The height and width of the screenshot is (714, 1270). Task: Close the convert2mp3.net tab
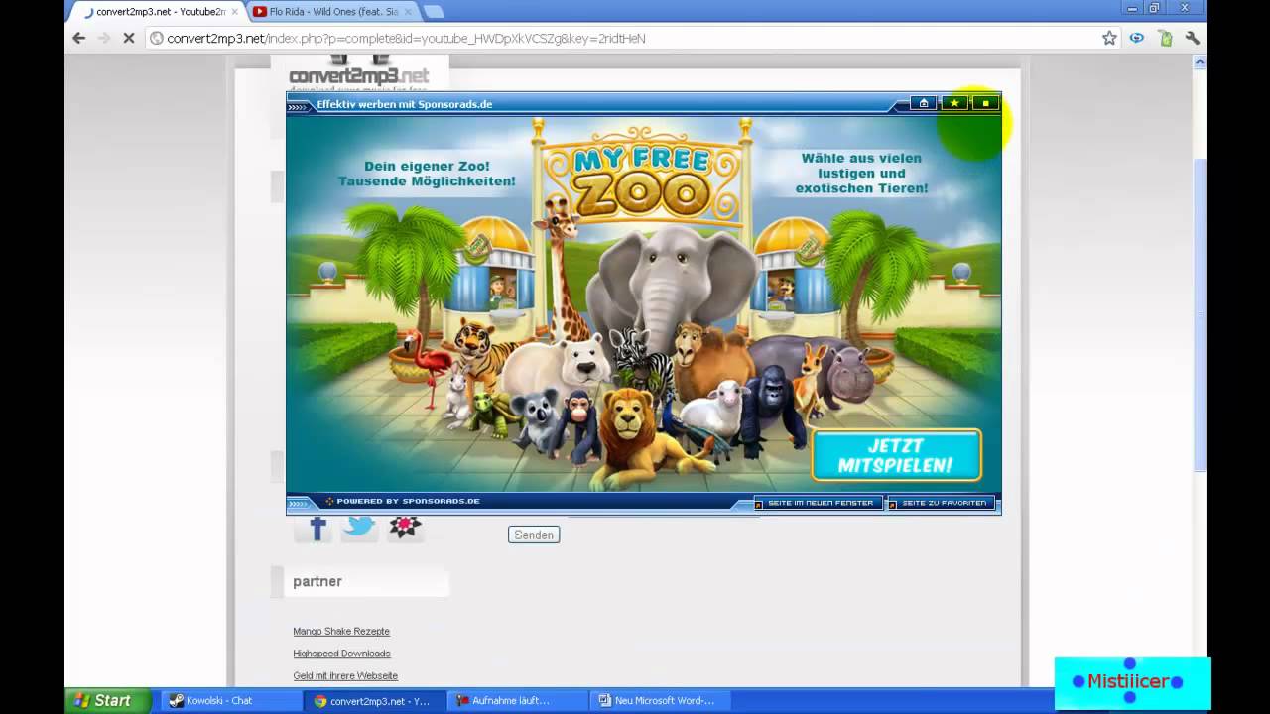(x=235, y=12)
